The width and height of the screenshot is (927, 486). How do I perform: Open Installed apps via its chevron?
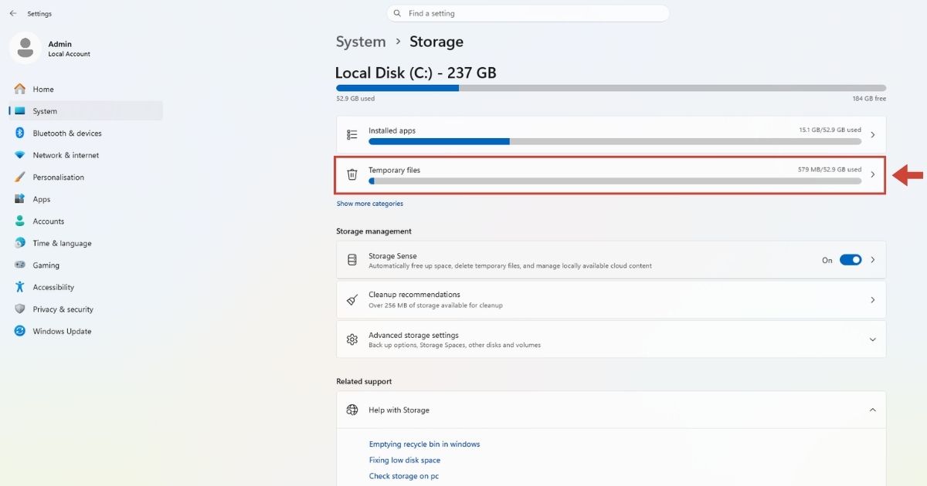[873, 135]
